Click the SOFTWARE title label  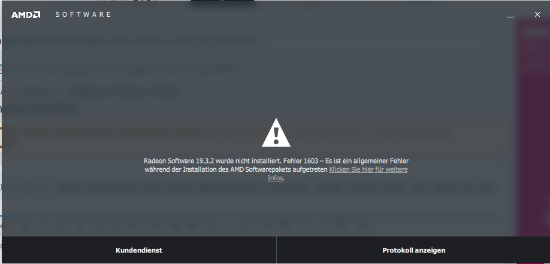(x=83, y=14)
